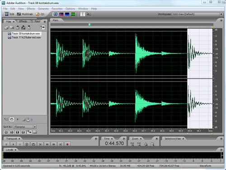Open the Import File icon in Files panel

click(x=6, y=28)
